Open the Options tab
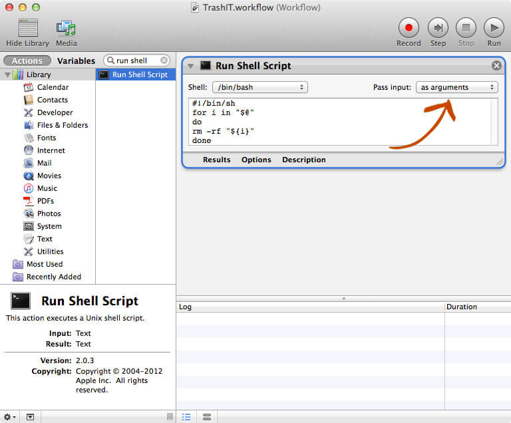This screenshot has width=511, height=423. 256,160
